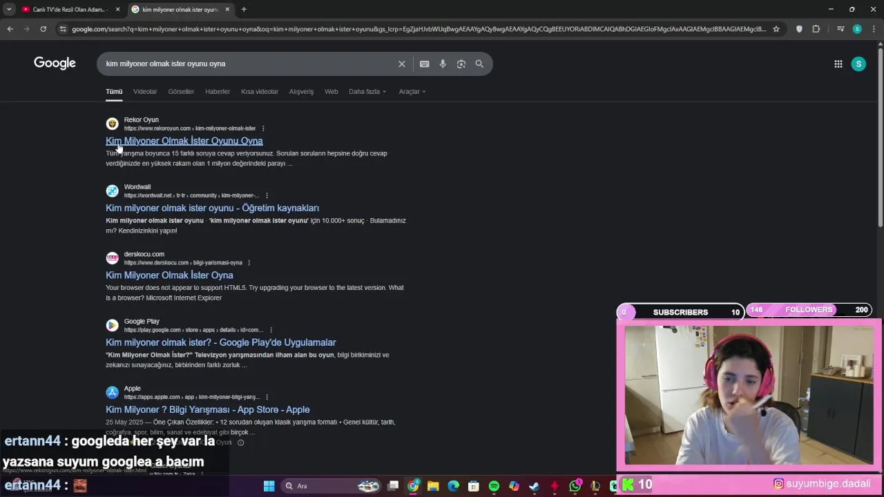Select the Tümü search tab
Image resolution: width=884 pixels, height=497 pixels.
point(114,92)
